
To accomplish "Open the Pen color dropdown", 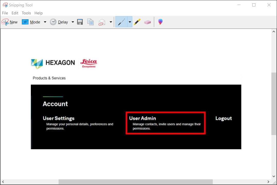I will pos(130,22).
